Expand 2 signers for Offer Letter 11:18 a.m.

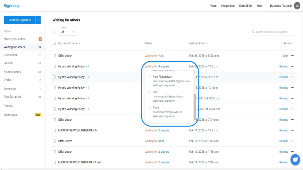click(164, 152)
